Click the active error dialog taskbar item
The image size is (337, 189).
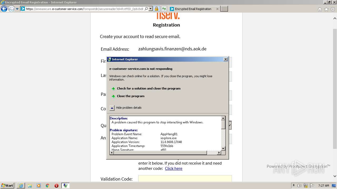(66, 186)
